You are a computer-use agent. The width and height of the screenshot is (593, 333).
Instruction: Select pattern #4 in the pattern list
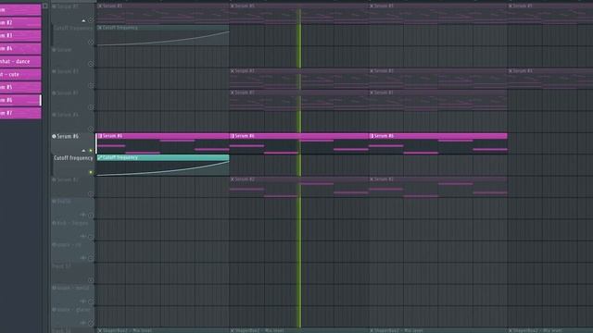pyautogui.click(x=20, y=48)
